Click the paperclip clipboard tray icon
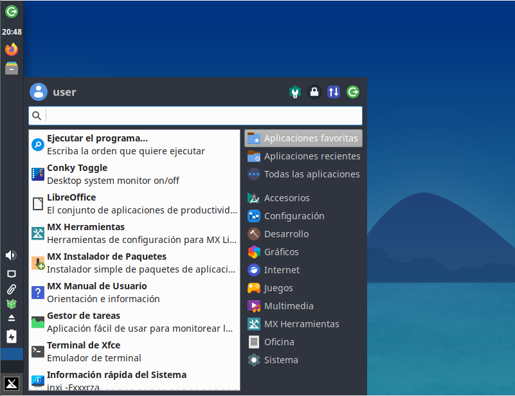This screenshot has height=396, width=515. pyautogui.click(x=12, y=289)
